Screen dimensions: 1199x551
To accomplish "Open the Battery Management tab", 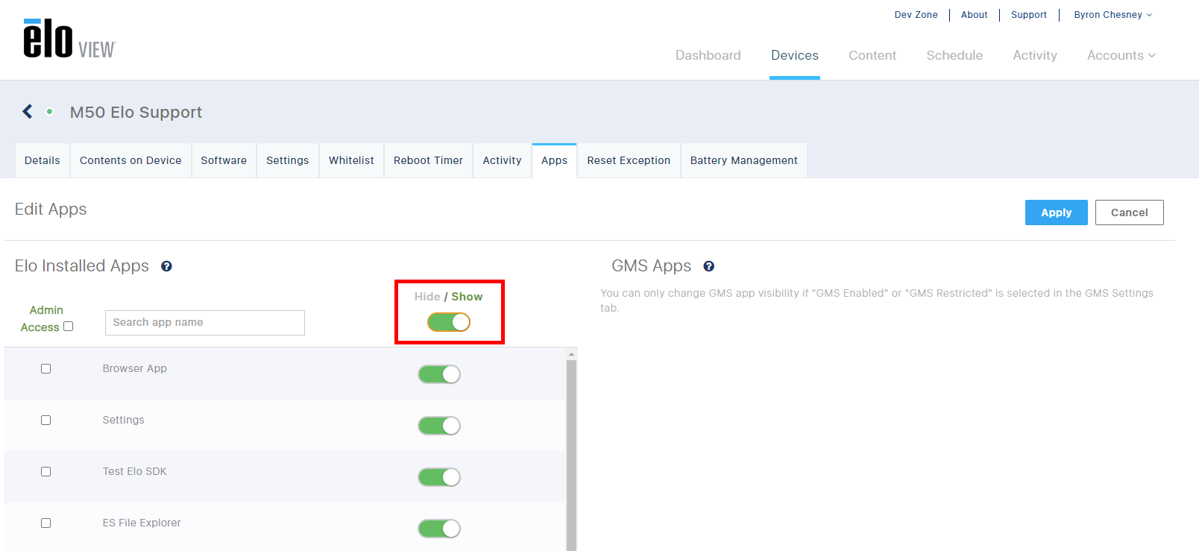I will tap(744, 160).
